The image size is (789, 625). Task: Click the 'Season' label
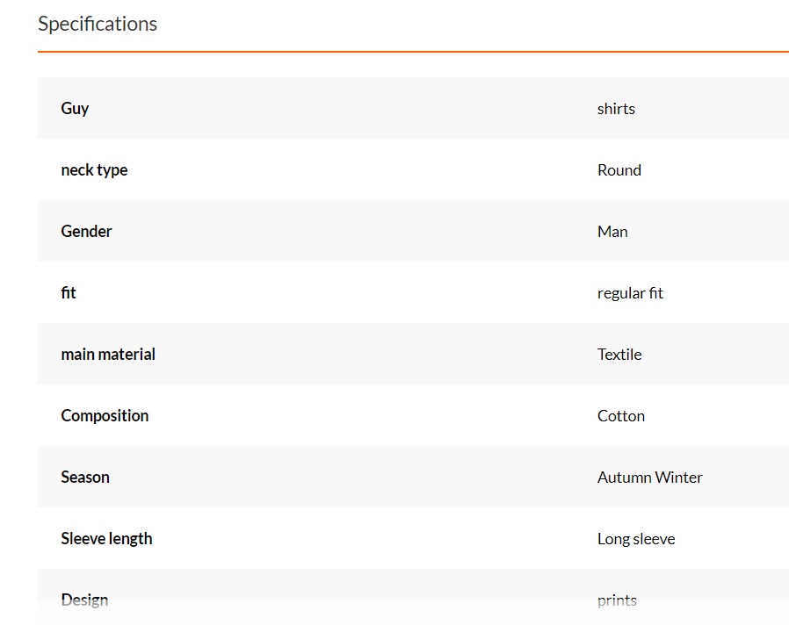(85, 477)
